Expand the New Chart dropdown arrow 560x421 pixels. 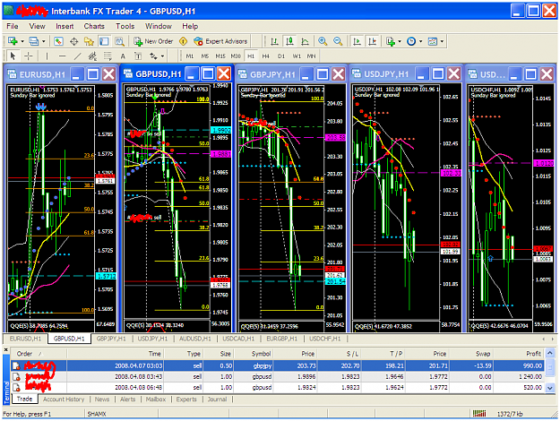pyautogui.click(x=22, y=41)
